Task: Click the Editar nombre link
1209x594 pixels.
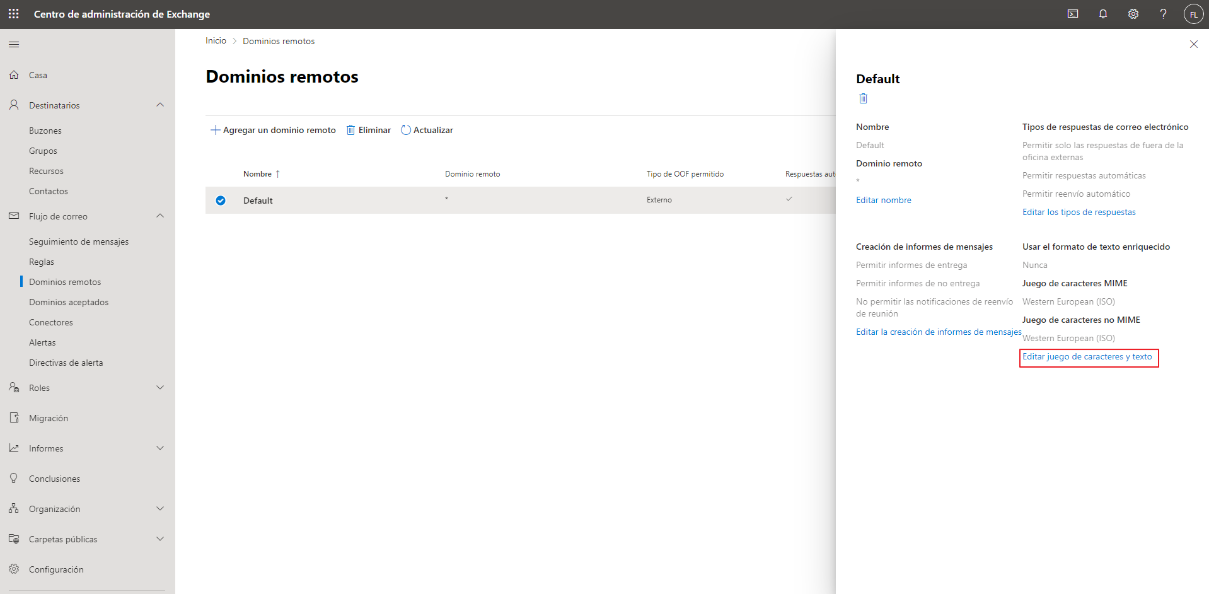Action: coord(884,200)
